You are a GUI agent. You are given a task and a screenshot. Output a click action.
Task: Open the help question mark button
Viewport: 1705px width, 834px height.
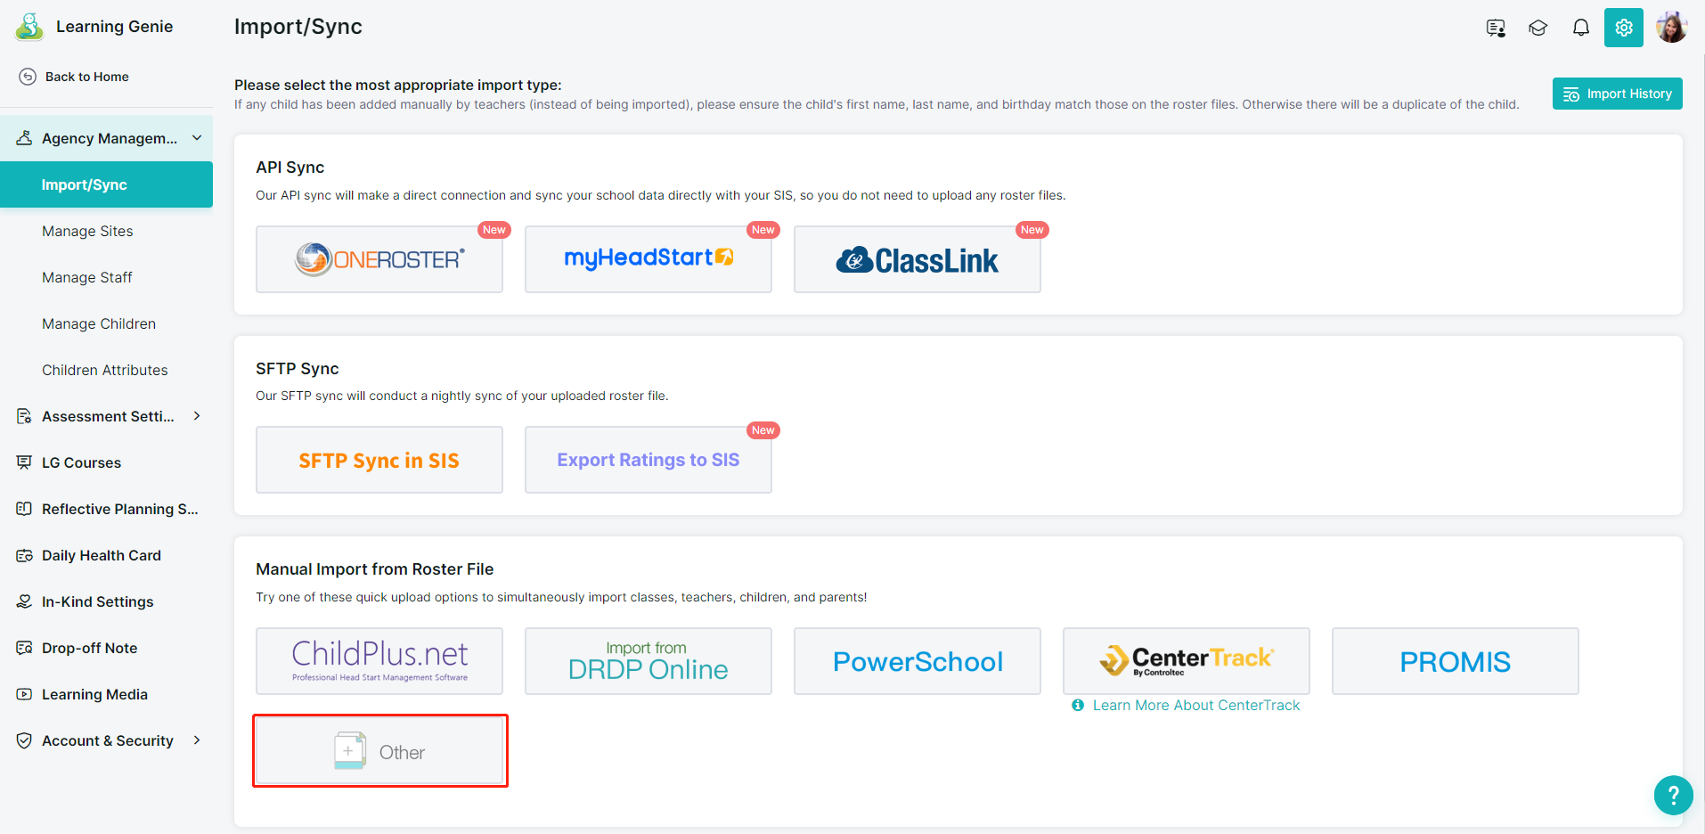(x=1674, y=795)
